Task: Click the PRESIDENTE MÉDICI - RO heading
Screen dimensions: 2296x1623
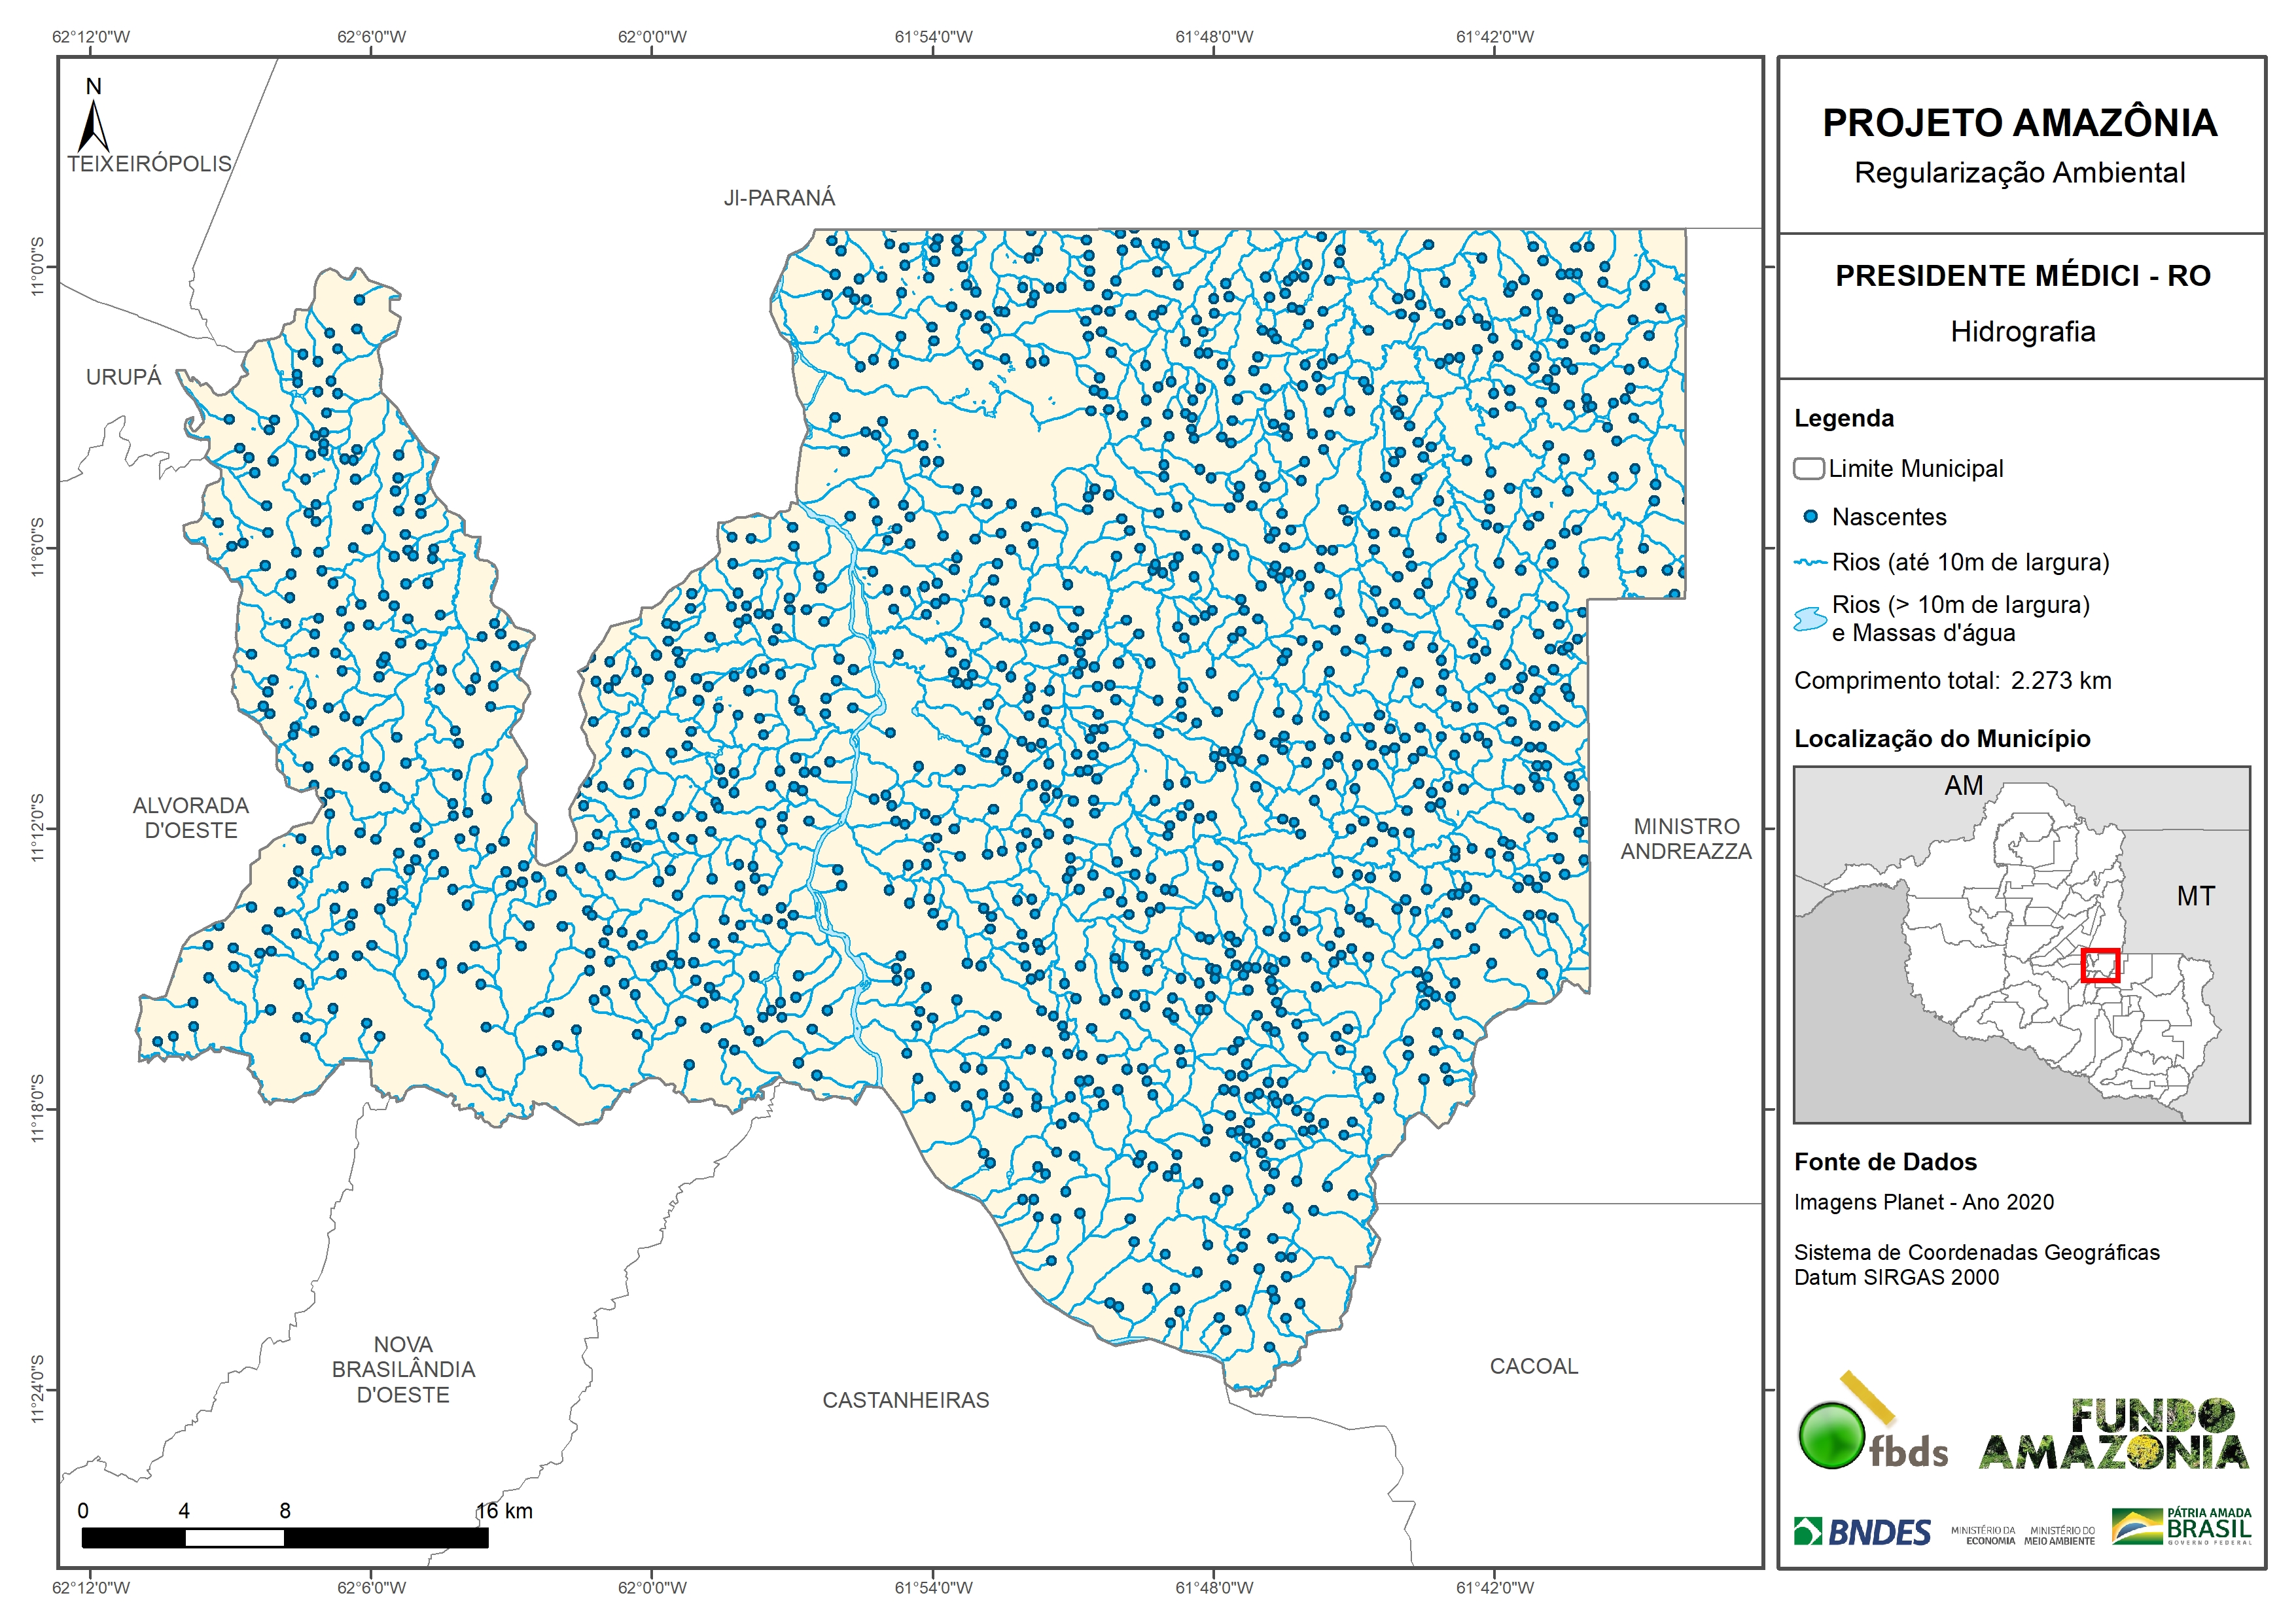Action: click(x=2022, y=276)
